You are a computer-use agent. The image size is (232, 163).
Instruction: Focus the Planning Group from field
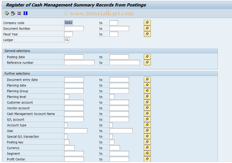pos(74,91)
